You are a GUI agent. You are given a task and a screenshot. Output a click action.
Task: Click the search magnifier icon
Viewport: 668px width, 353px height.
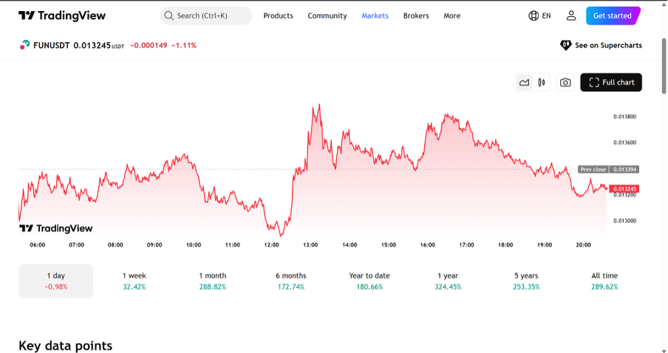point(168,16)
